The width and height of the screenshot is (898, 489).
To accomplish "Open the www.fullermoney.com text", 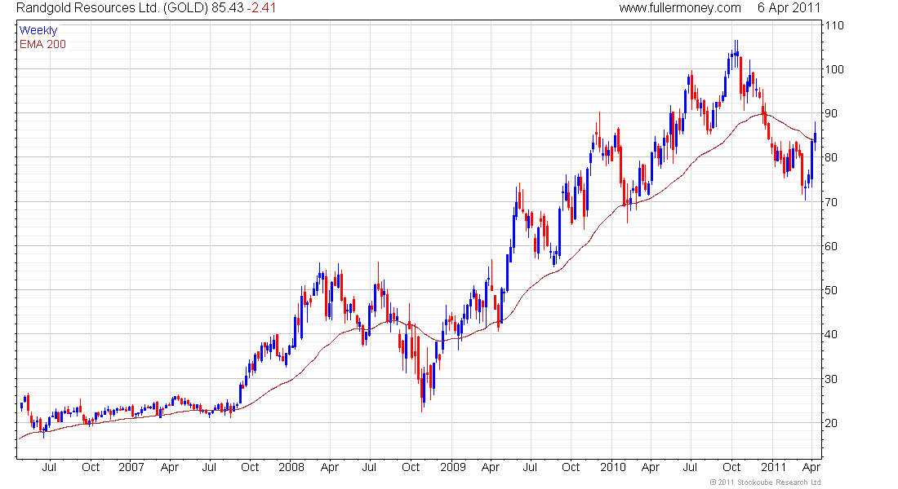I will (x=680, y=8).
